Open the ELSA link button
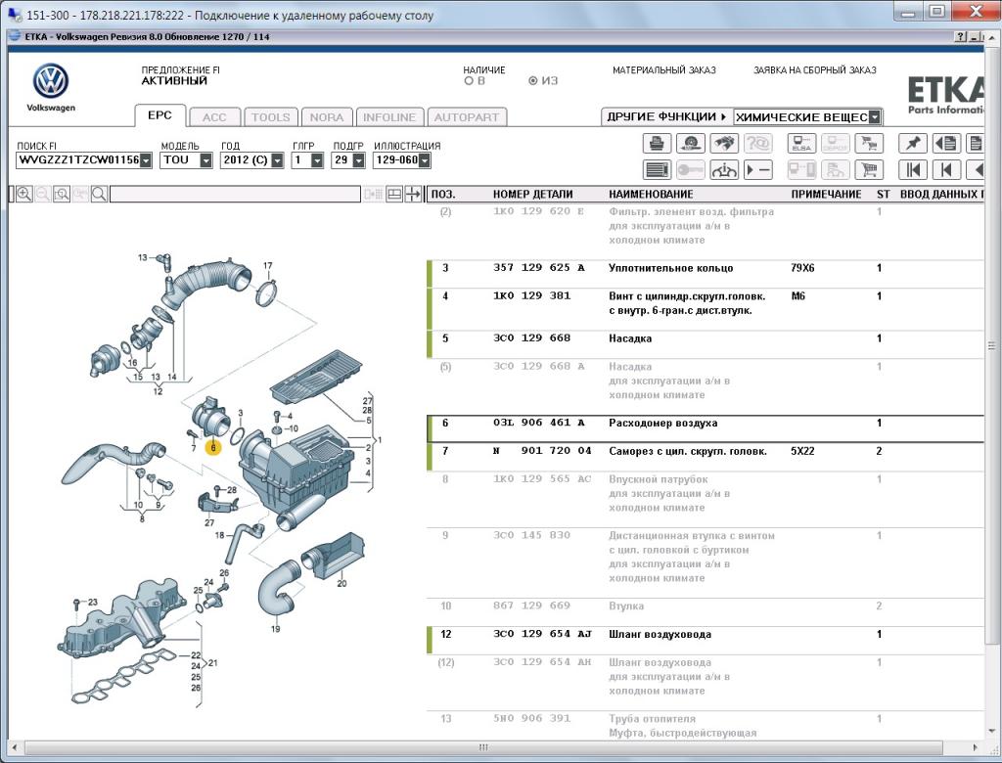 point(801,143)
